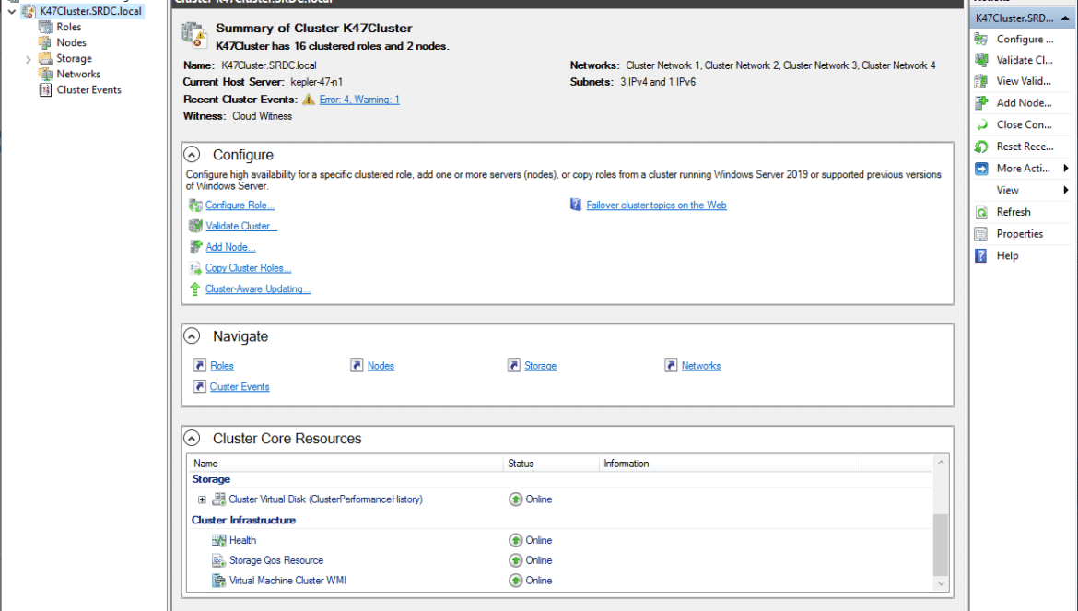Click the Close Connection icon in Actions

pos(982,125)
